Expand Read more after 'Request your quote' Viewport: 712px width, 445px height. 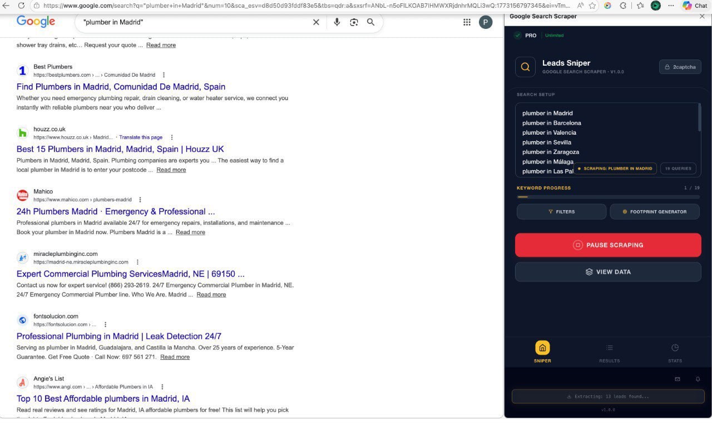pos(161,45)
